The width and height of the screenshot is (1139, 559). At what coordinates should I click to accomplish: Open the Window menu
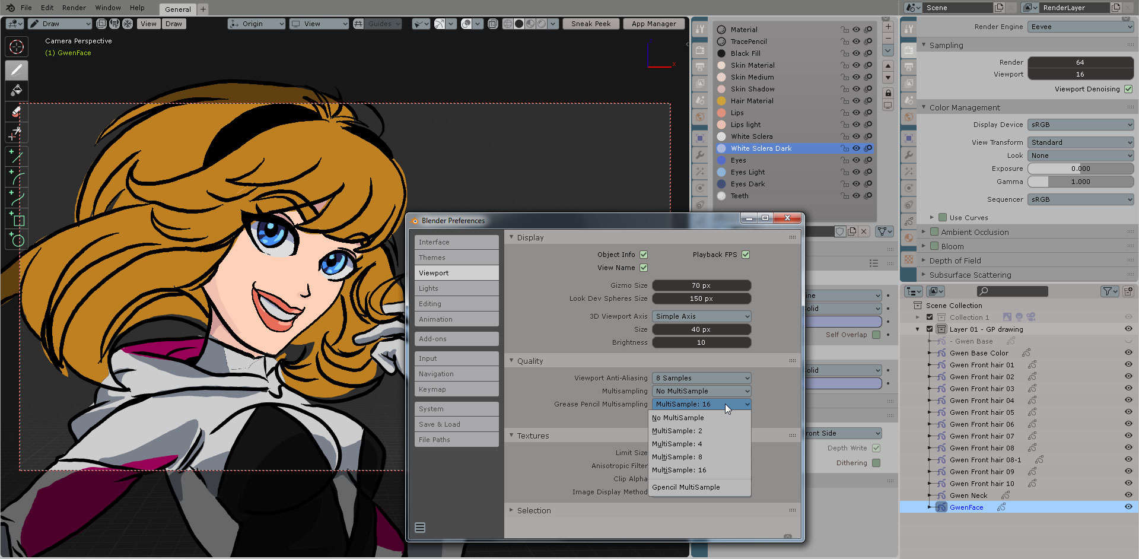pyautogui.click(x=108, y=8)
